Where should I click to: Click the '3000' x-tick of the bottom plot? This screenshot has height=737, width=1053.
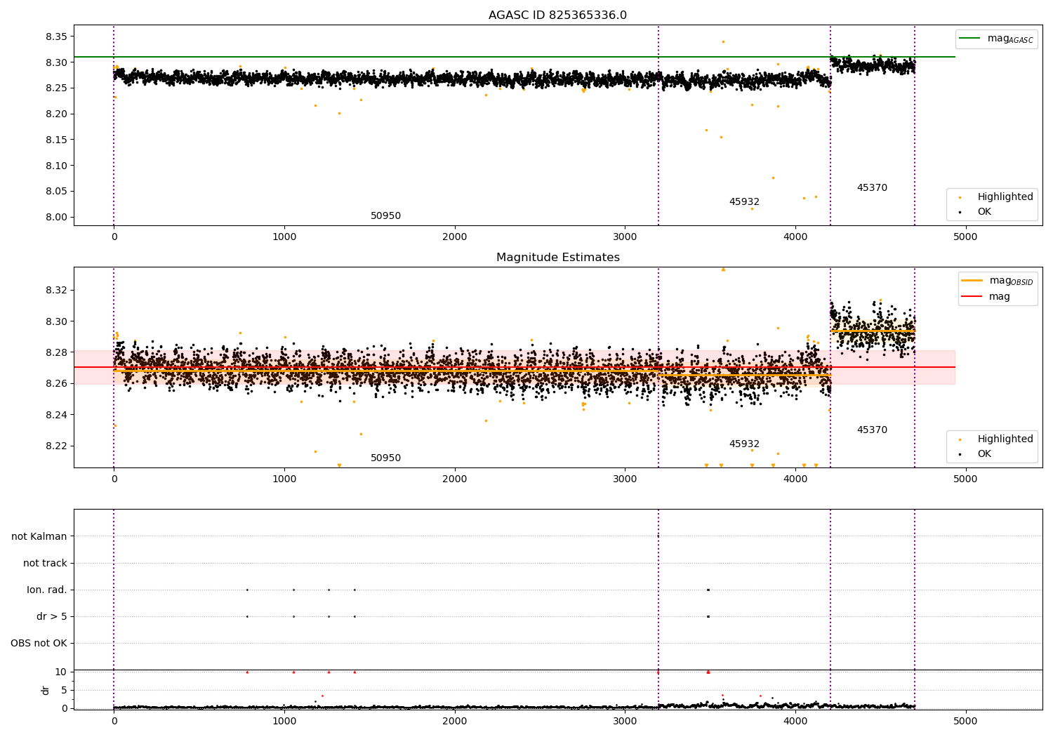[x=625, y=722]
